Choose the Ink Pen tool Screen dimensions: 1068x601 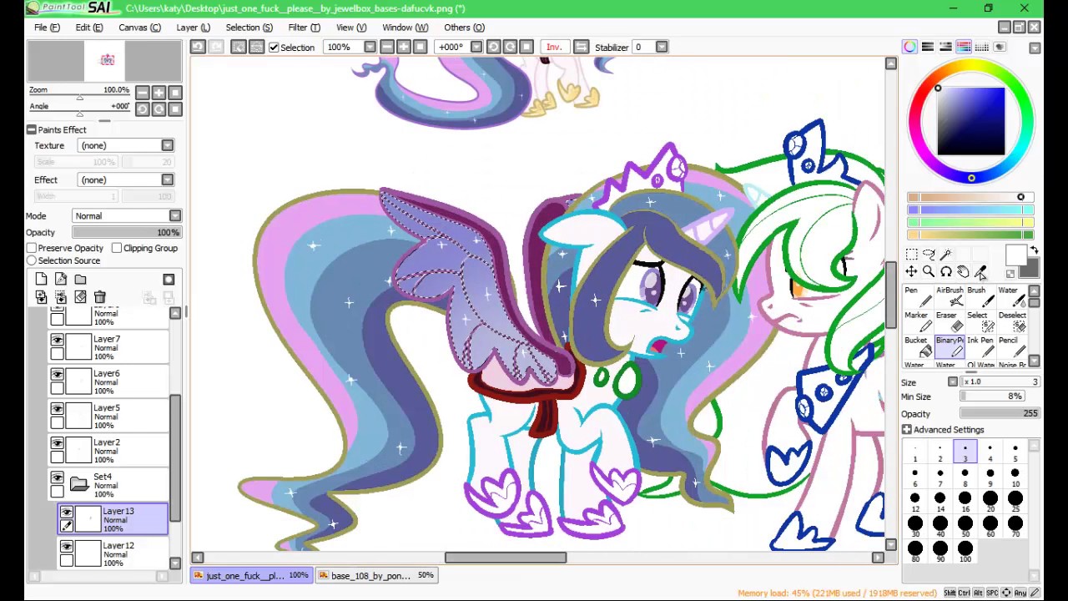(x=979, y=347)
